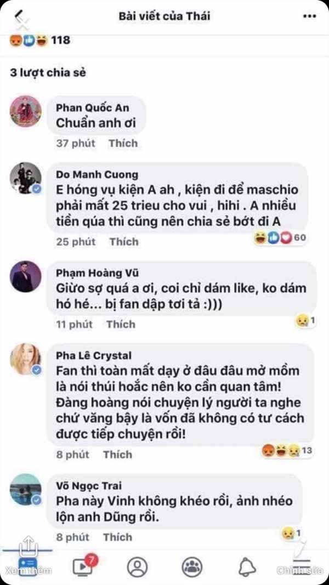Viewport: 329px width, 585px height.
Task: Tap Thích under Pha Lê Crystal's comment
Action: coord(117,455)
